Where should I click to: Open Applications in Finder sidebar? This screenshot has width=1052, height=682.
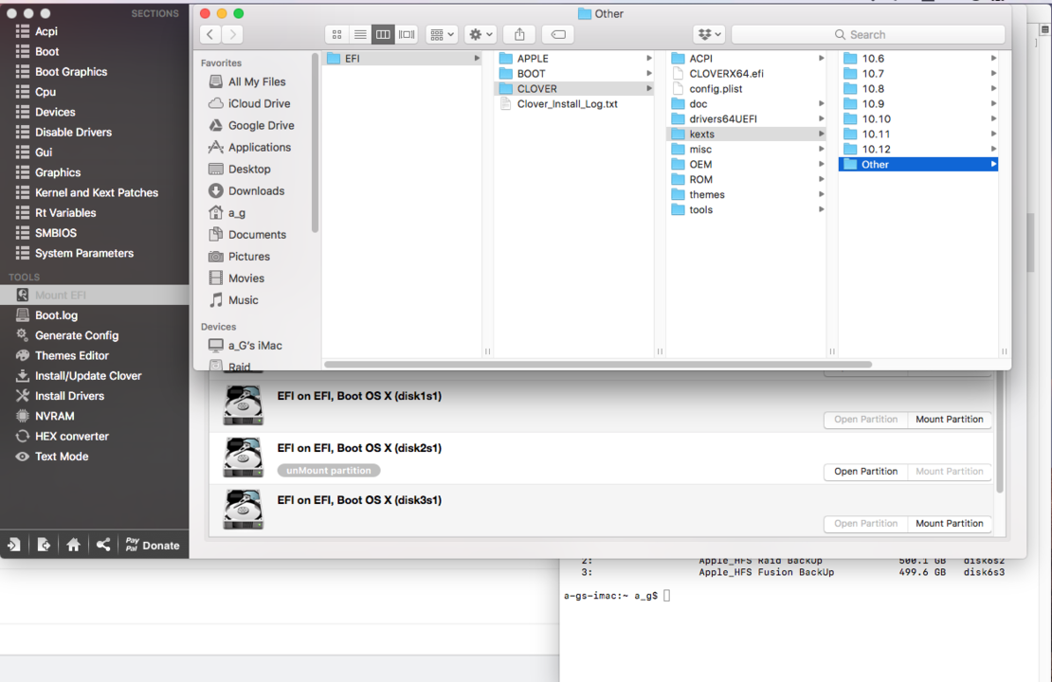[259, 147]
